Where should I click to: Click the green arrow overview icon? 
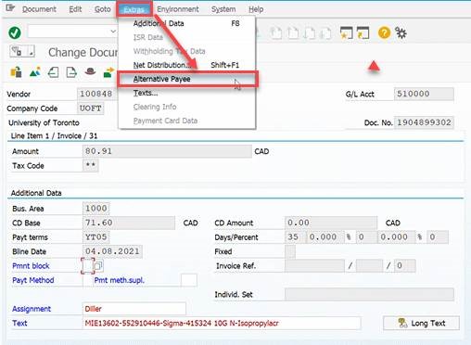pos(108,72)
